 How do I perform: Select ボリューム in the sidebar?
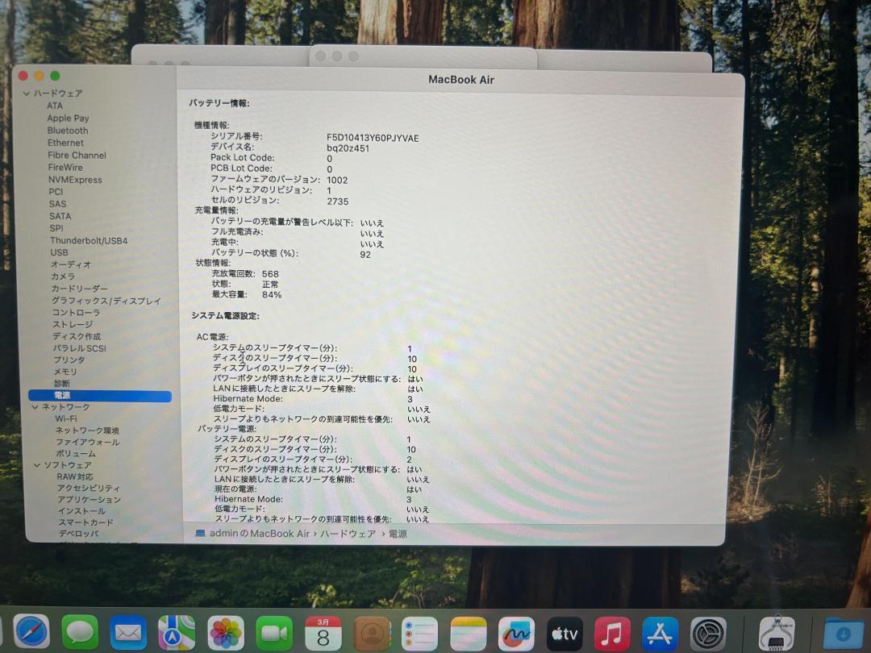[x=76, y=453]
